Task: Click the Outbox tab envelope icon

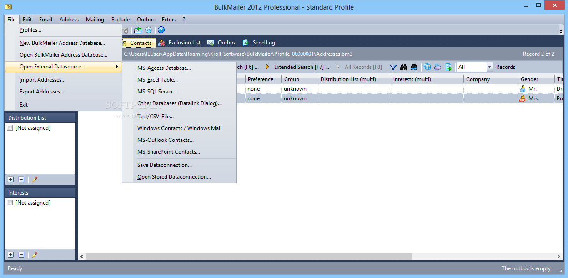Action: 211,43
